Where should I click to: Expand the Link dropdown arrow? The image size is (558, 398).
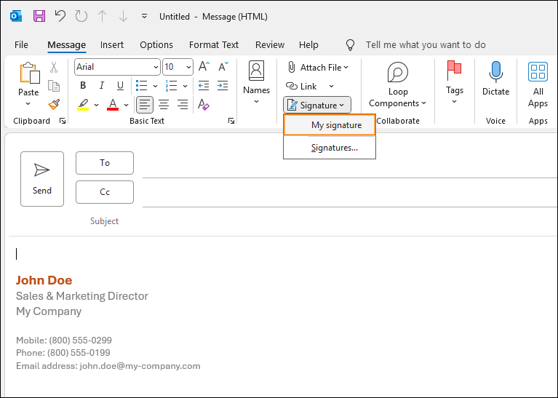[331, 86]
